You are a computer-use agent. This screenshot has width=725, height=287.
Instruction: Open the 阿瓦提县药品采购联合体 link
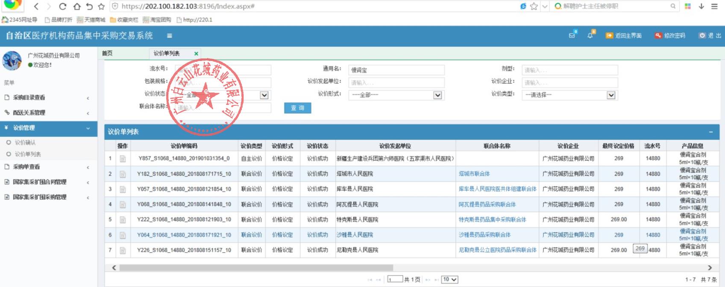tap(487, 205)
